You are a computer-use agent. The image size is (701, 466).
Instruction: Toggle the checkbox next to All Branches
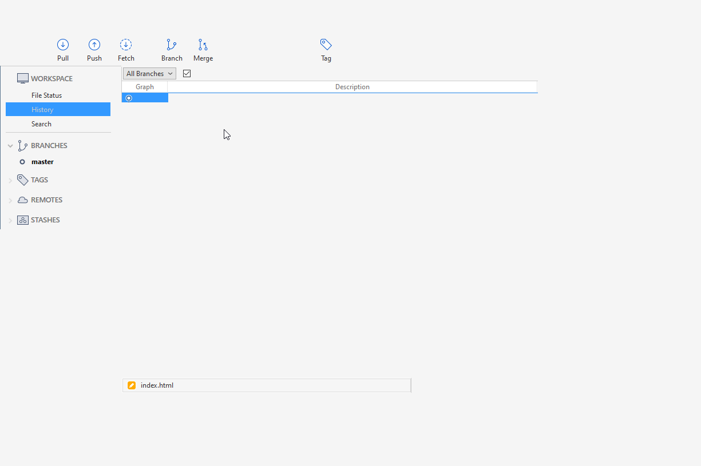tap(187, 74)
